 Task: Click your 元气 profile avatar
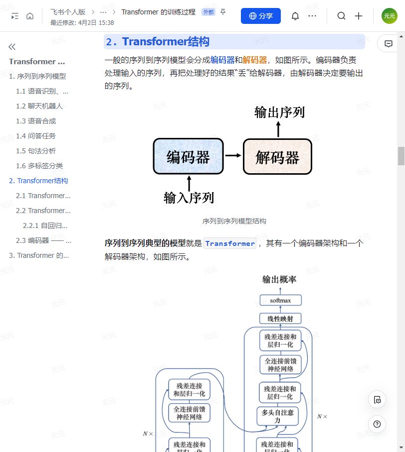click(389, 16)
